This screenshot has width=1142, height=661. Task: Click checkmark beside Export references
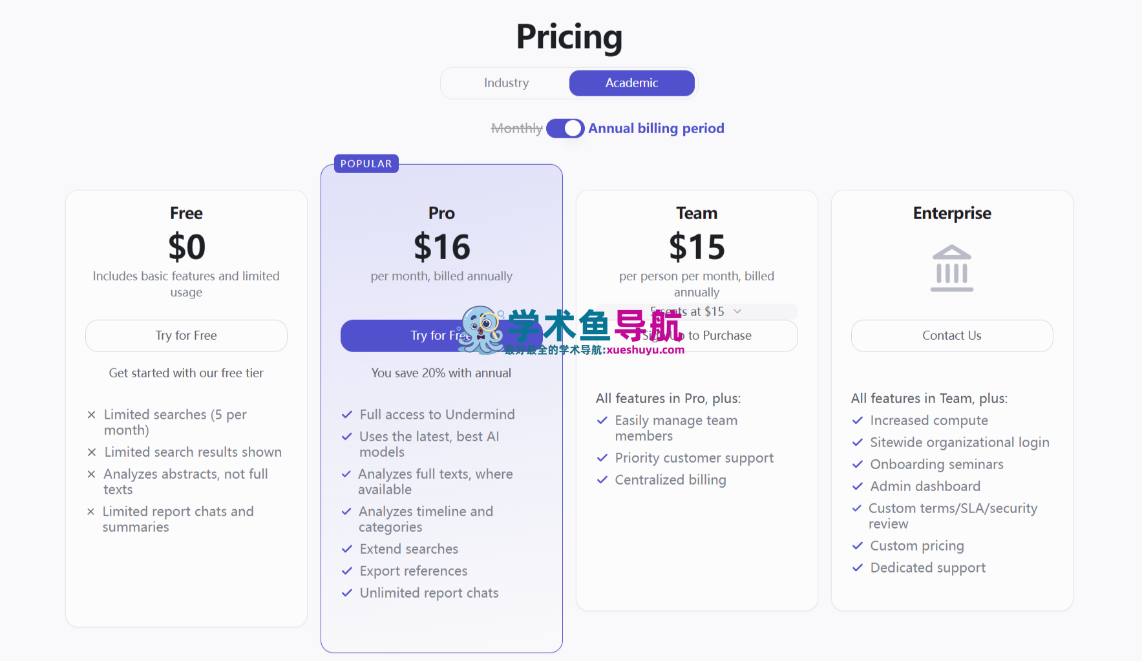click(x=347, y=571)
